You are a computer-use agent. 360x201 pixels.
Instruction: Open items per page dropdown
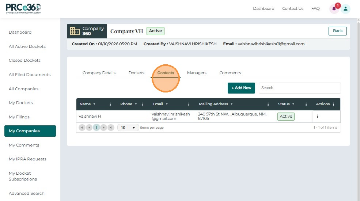point(128,128)
